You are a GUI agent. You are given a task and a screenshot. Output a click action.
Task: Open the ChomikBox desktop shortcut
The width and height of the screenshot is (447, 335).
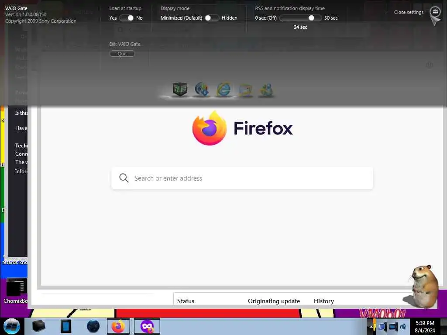pyautogui.click(x=16, y=291)
